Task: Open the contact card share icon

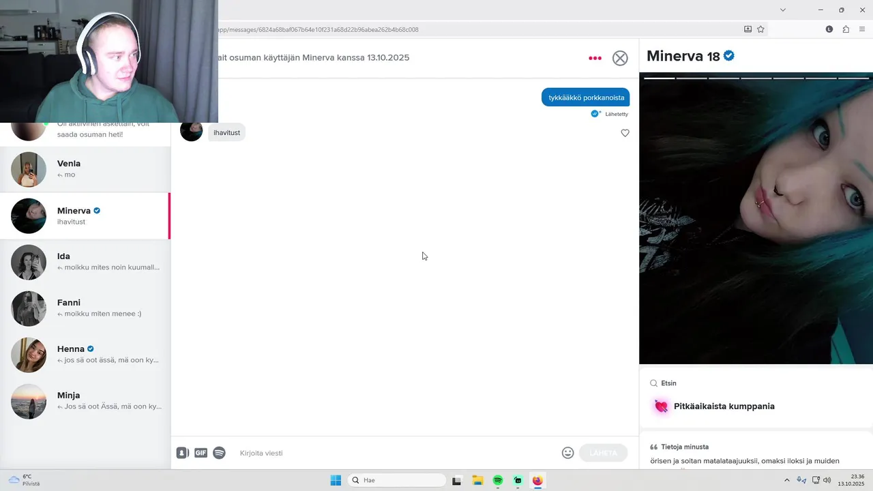Action: 183,453
